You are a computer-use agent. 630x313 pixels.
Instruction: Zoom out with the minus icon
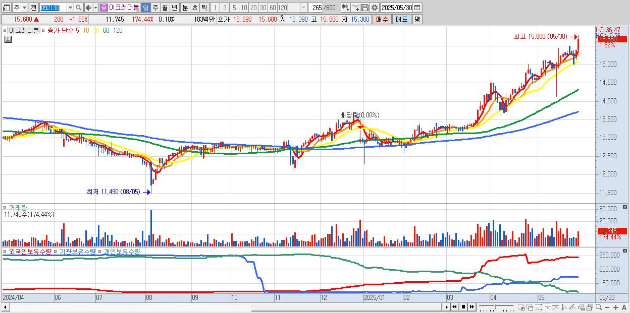click(x=607, y=307)
